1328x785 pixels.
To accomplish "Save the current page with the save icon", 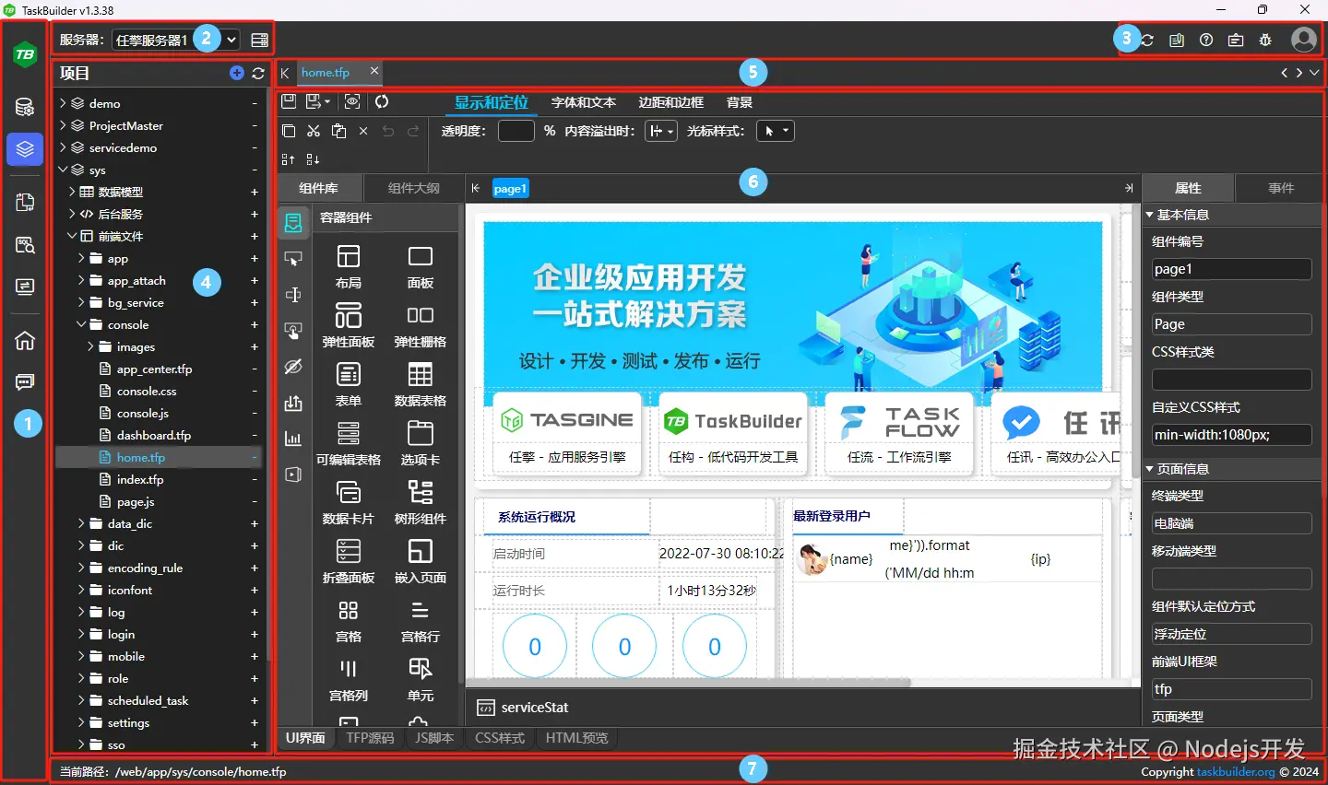I will click(289, 101).
